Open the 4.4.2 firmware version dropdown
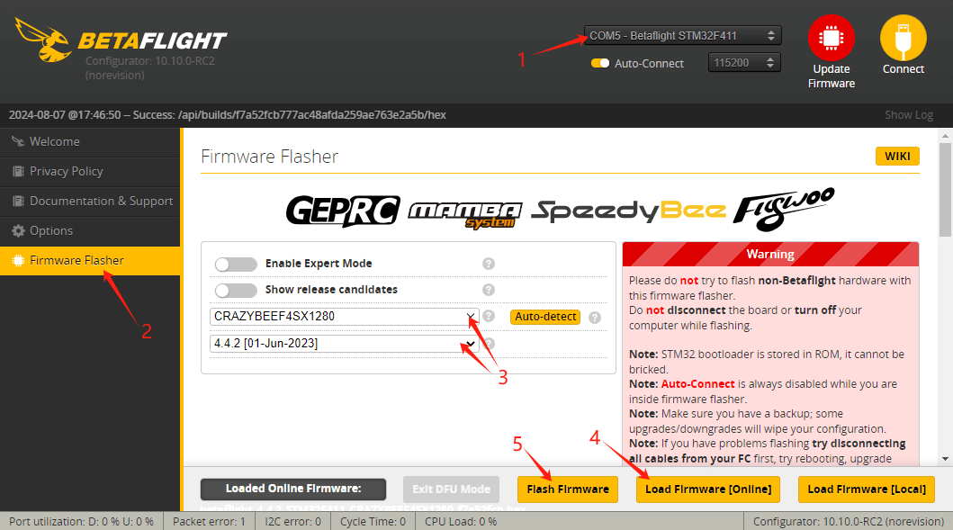 [345, 344]
